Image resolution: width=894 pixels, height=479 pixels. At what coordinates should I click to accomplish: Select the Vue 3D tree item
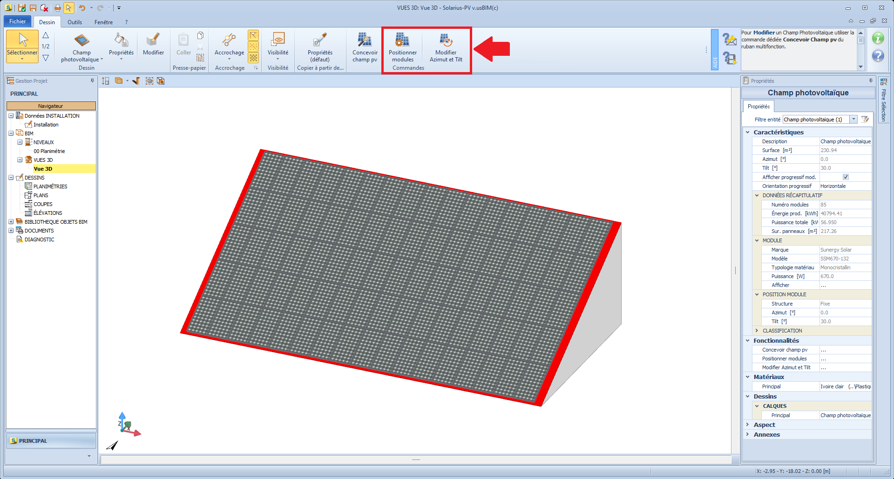coord(43,169)
